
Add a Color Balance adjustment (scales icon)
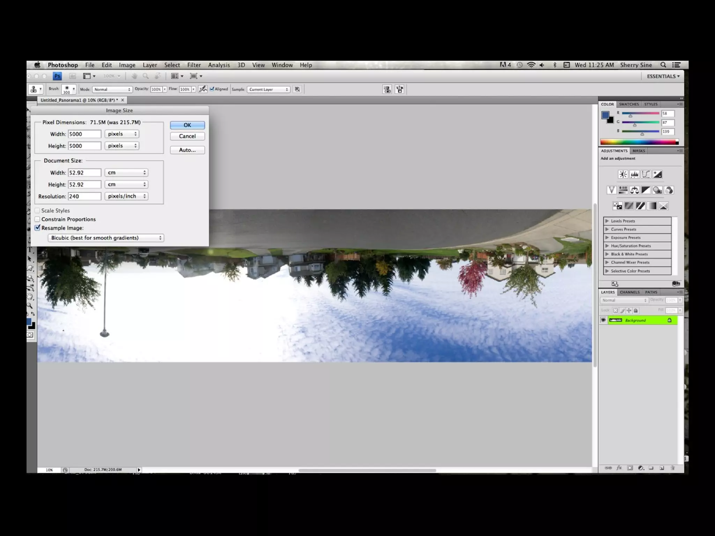pyautogui.click(x=634, y=190)
